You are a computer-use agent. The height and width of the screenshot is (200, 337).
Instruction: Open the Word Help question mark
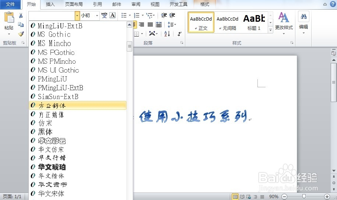tap(333, 4)
